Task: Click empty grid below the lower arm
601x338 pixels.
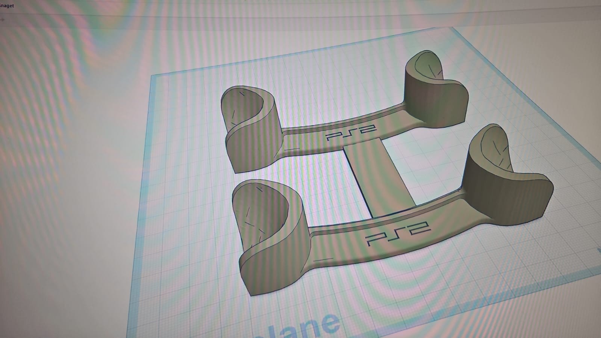Action: click(x=376, y=297)
